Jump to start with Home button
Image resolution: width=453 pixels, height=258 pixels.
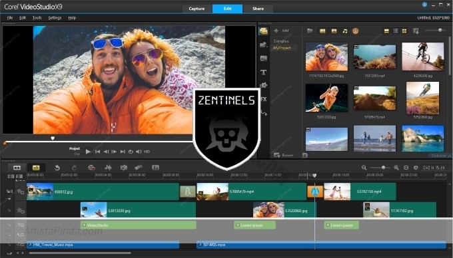pos(98,152)
